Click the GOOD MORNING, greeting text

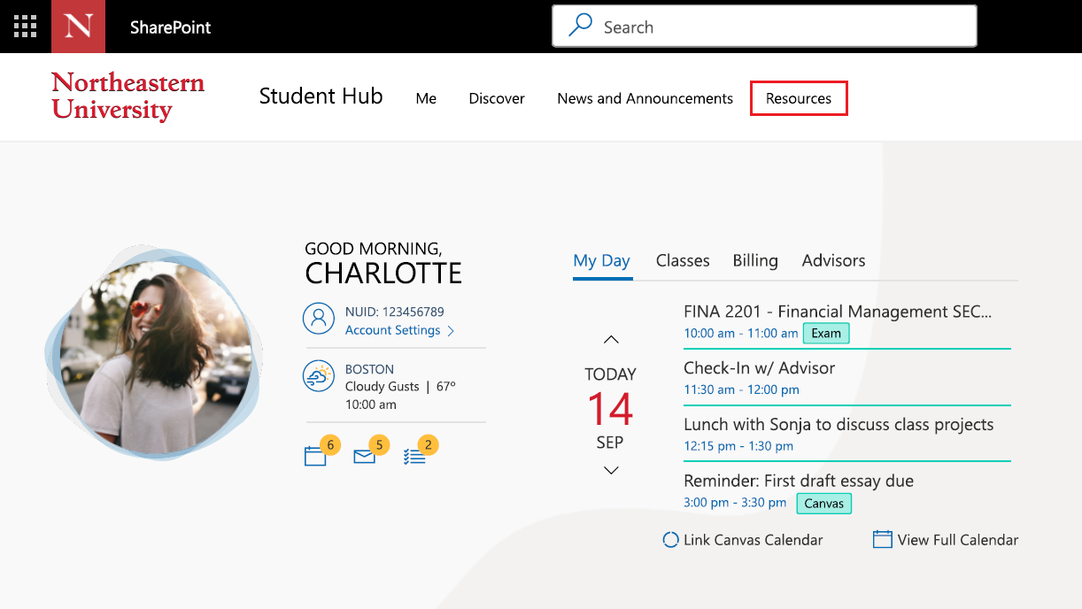(373, 249)
